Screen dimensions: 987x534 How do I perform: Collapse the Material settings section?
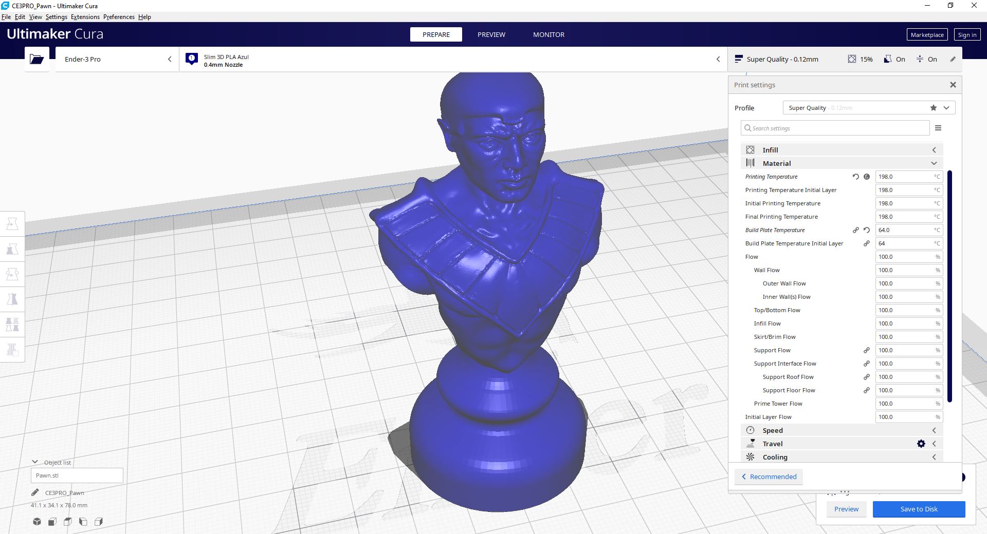(x=934, y=163)
